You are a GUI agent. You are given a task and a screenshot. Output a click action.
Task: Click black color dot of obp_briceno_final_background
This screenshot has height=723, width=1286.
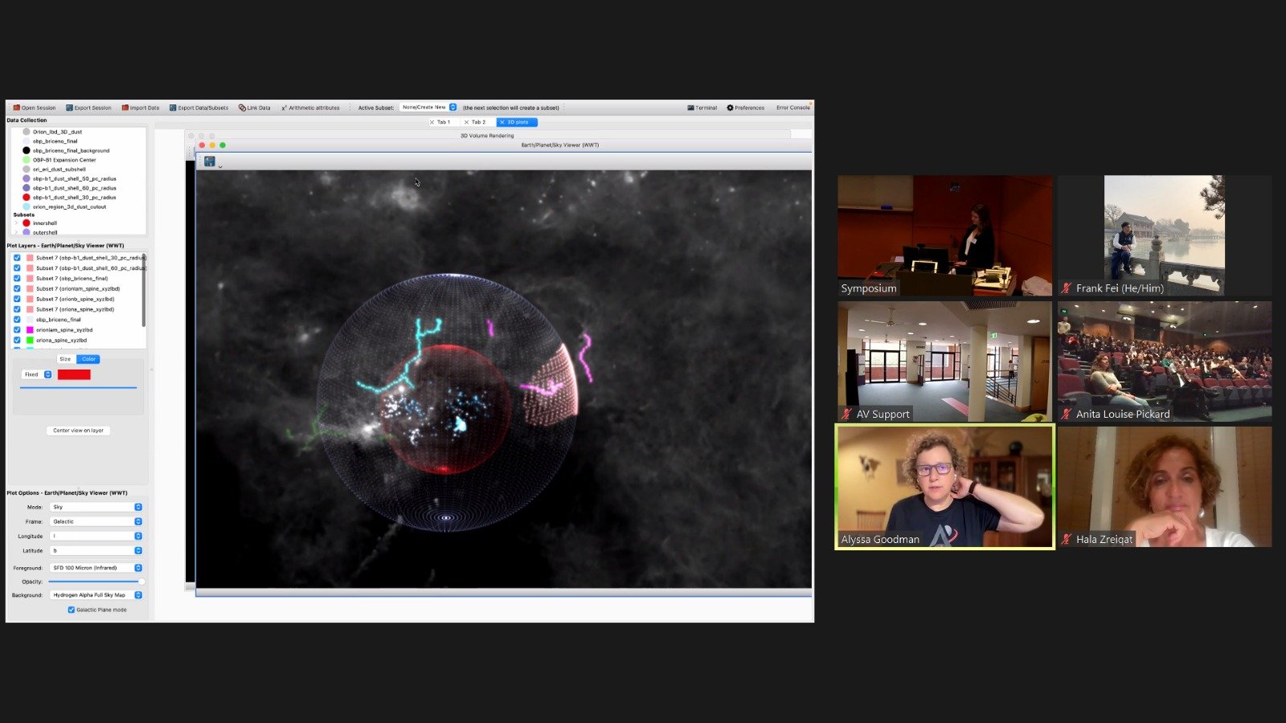[27, 150]
